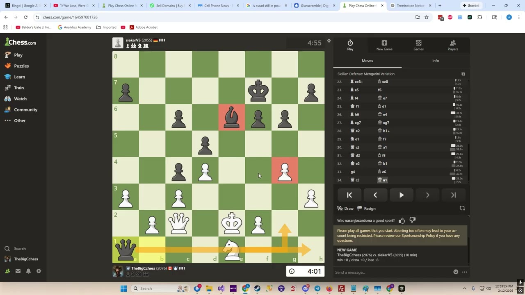Switch to the Players tab
The height and width of the screenshot is (295, 525).
point(453,45)
